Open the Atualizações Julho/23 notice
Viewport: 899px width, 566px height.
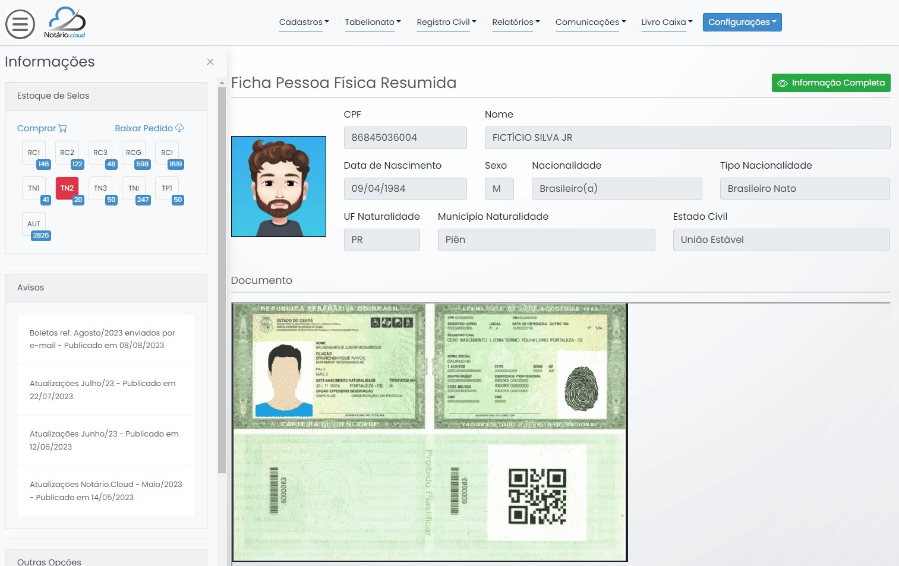click(106, 390)
